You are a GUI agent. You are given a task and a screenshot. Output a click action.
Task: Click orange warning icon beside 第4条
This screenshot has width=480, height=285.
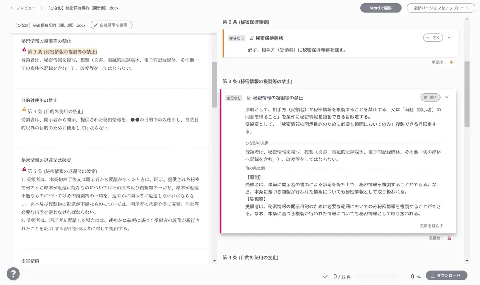click(x=24, y=109)
